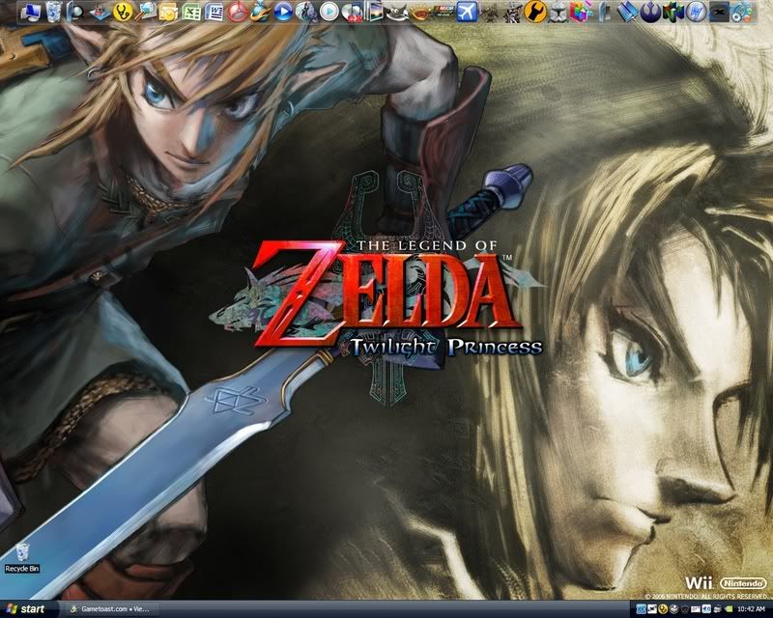773x618 pixels.
Task: Launch the clone trooper helmet icon
Action: [x=559, y=12]
